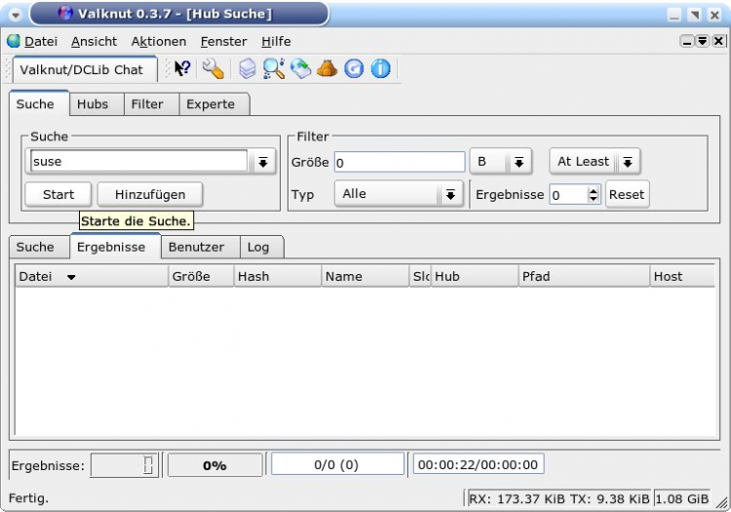731x512 pixels.
Task: Sort by Hash column header
Action: (x=278, y=276)
